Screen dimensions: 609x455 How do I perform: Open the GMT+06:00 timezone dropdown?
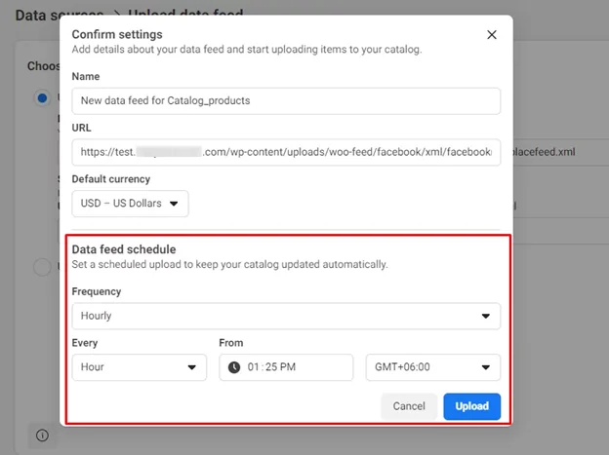[x=433, y=367]
